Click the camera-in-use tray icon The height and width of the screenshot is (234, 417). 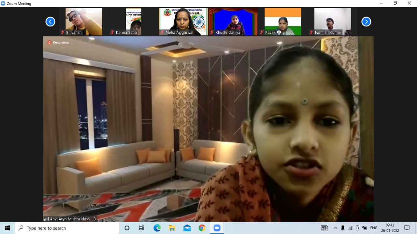point(357,228)
